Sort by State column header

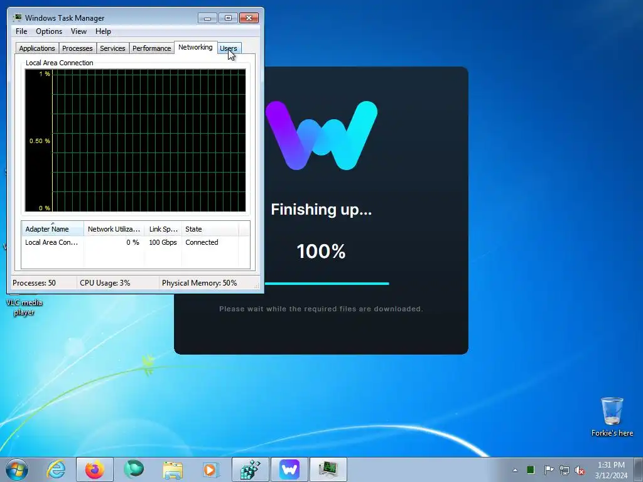point(210,229)
